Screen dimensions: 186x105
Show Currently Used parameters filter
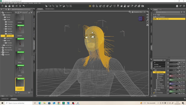click(x=159, y=66)
